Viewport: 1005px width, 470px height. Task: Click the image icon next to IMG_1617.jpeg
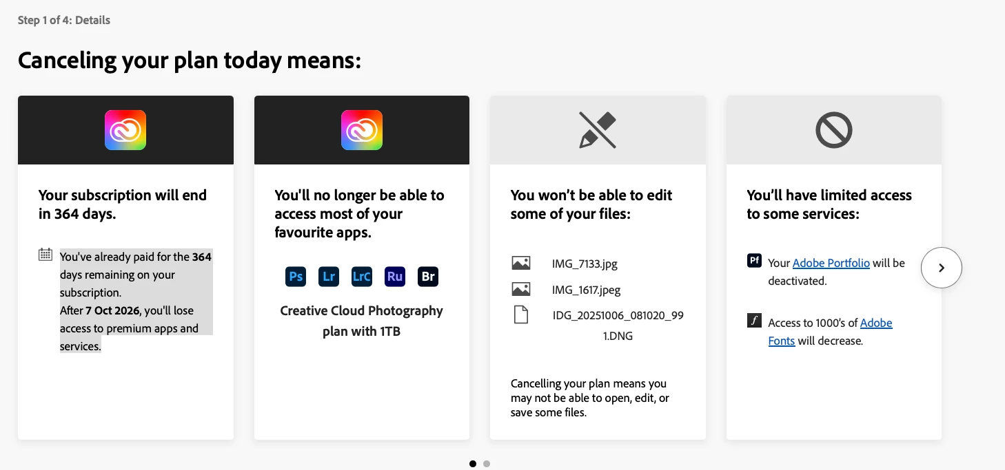521,289
